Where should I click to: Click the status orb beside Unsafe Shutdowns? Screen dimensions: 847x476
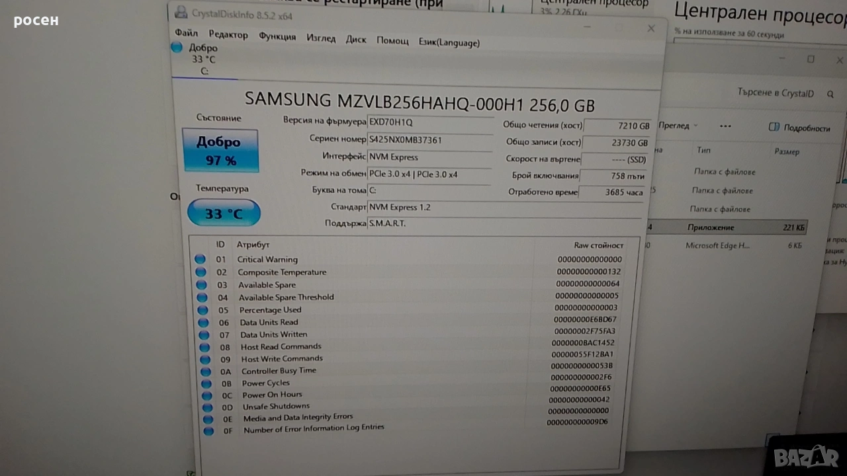pyautogui.click(x=207, y=407)
